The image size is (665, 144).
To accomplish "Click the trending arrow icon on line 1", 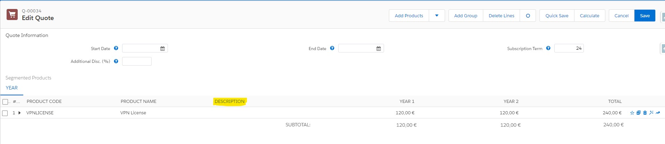I will (658, 113).
